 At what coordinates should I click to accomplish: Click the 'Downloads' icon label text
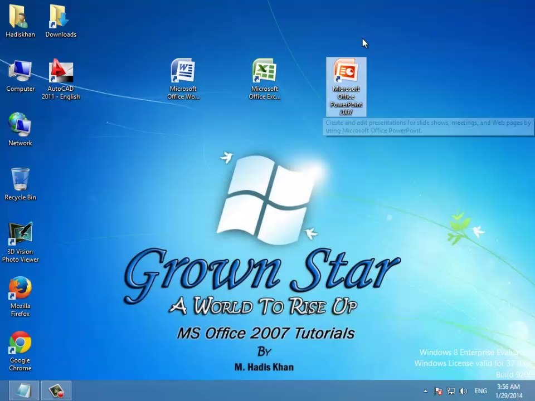(61, 35)
